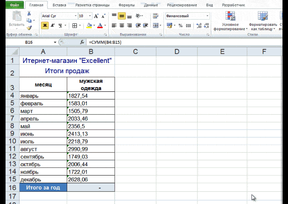Select cell B16 total result
The width and height of the screenshot is (288, 204).
91,187
